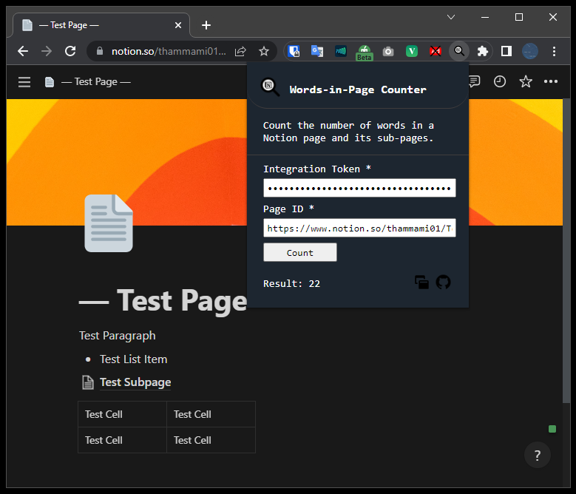Screen dimensions: 576x494
Task: Open the Bitwarden shield extension
Action: pos(294,51)
